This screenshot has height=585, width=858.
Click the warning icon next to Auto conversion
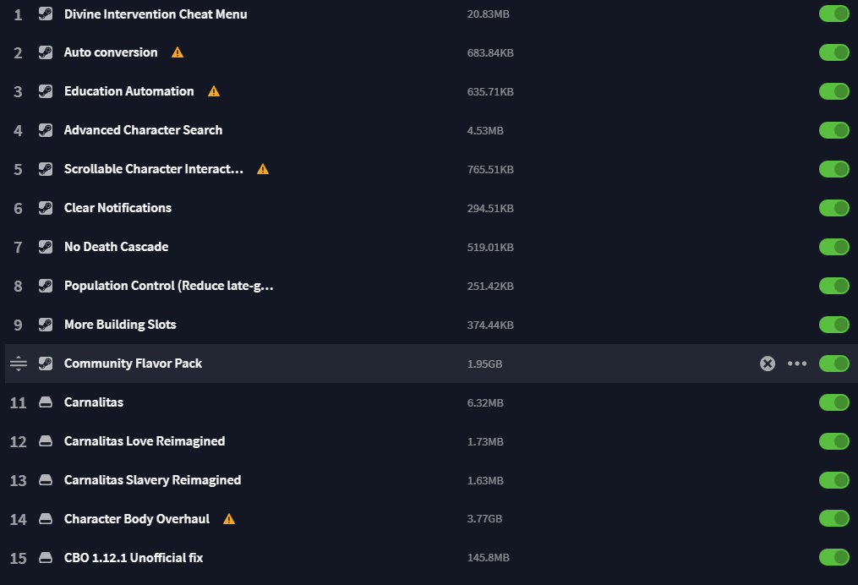click(178, 52)
